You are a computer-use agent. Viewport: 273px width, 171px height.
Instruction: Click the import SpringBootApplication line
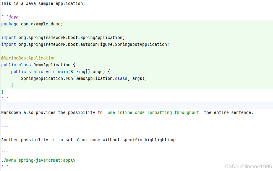(x=85, y=44)
